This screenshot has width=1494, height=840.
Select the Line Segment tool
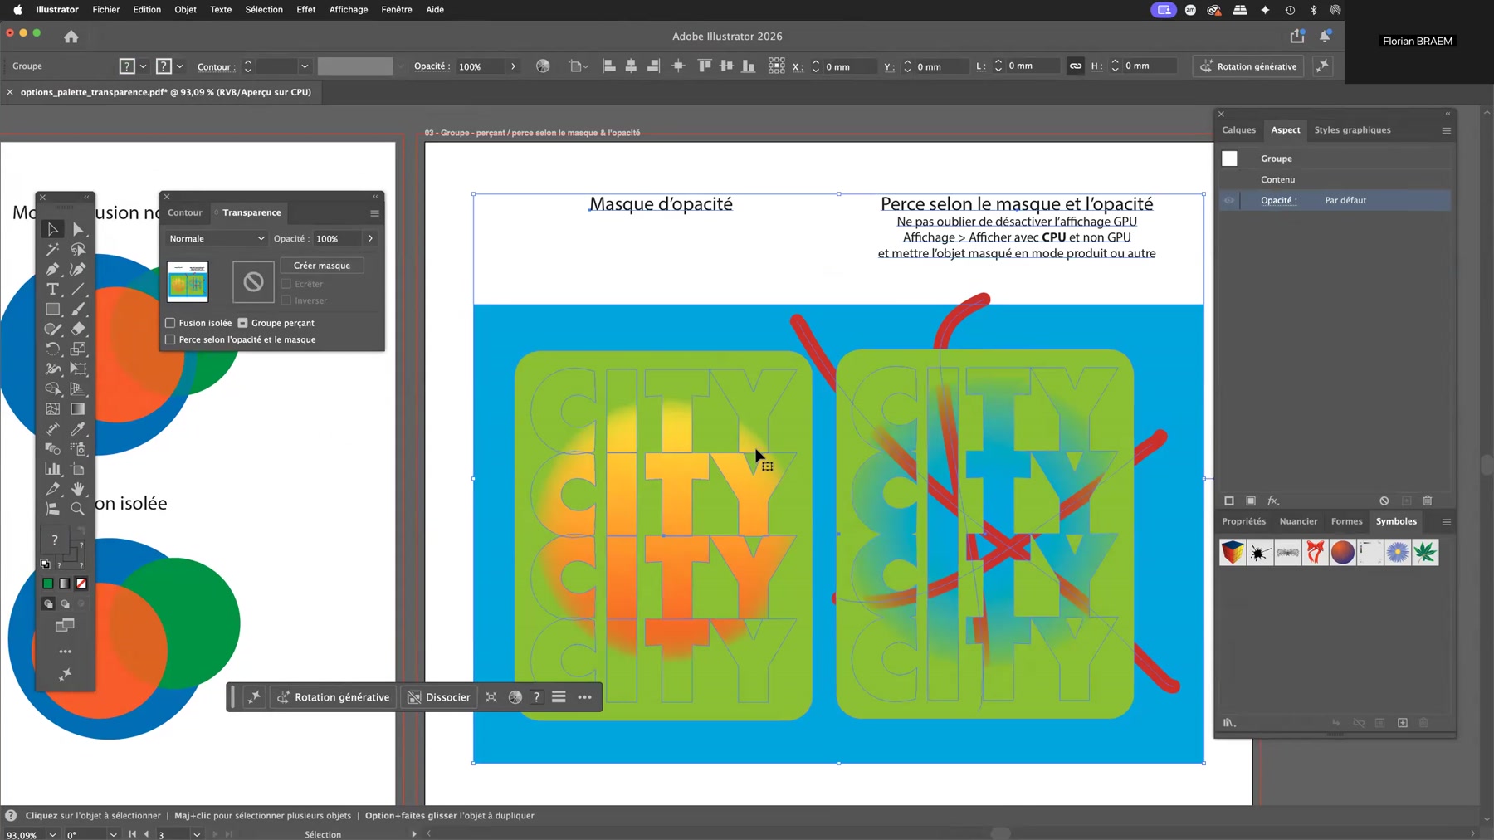tap(78, 289)
